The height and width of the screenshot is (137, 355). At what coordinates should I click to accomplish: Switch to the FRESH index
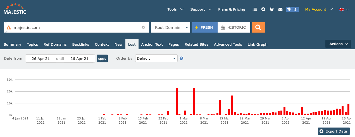(x=204, y=28)
